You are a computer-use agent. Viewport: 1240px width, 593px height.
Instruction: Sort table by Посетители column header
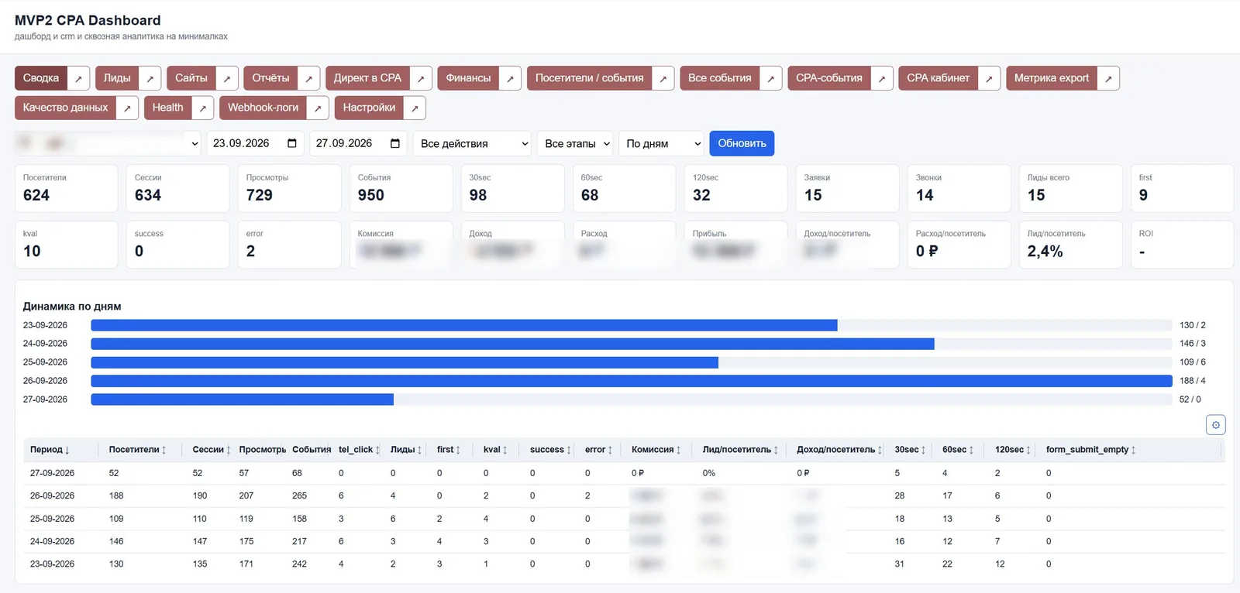pos(138,450)
